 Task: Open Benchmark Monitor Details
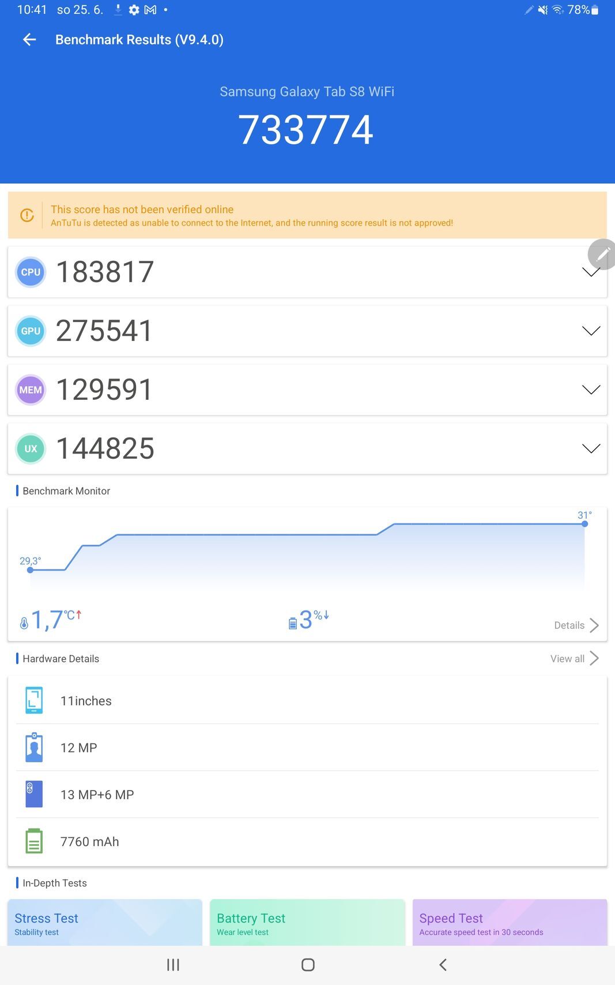point(576,625)
